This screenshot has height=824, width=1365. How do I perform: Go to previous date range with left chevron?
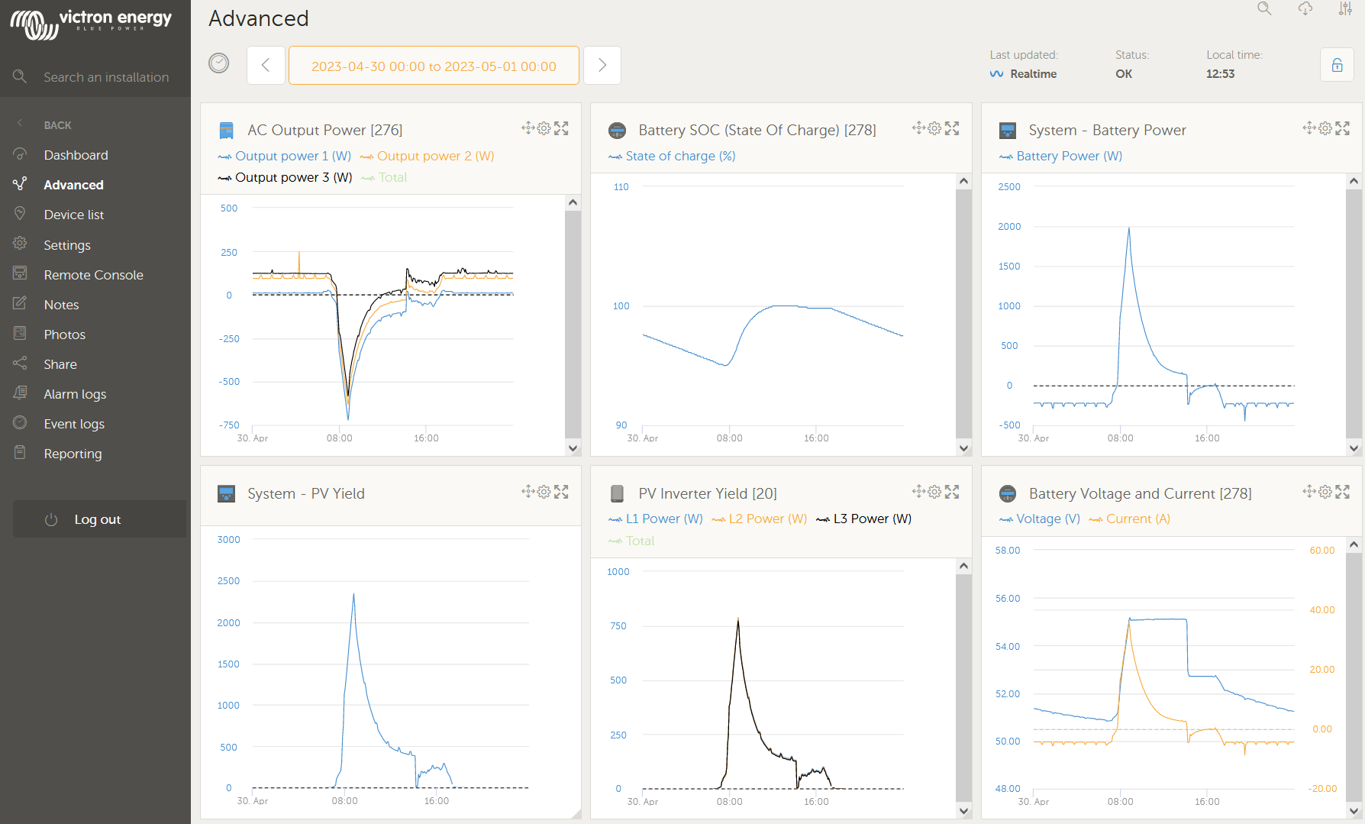click(x=266, y=65)
